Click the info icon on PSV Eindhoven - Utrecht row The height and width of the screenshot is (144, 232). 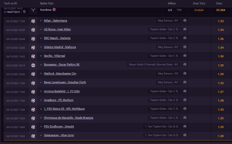(x=185, y=126)
